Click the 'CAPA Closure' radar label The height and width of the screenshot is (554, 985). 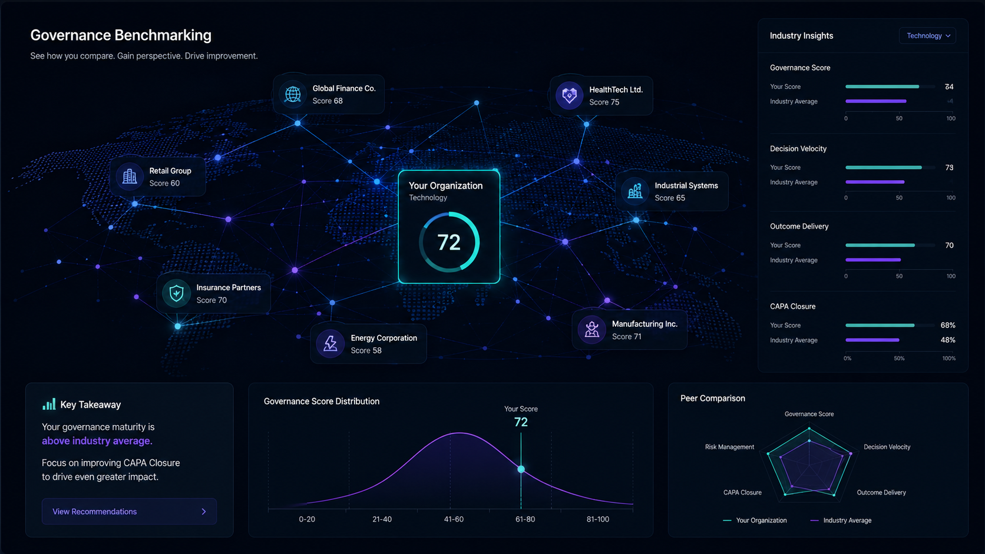(x=742, y=492)
